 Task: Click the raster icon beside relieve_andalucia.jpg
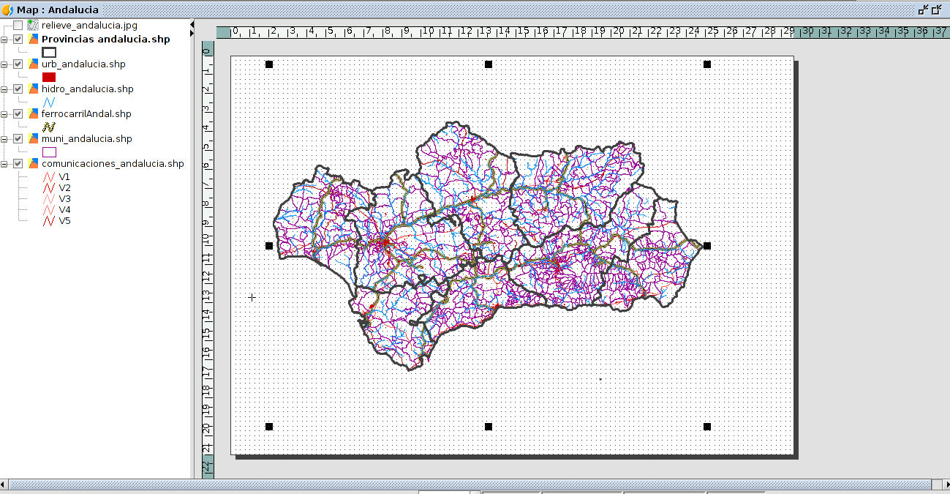(33, 26)
